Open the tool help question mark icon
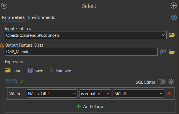The width and height of the screenshot is (179, 114). coord(174,17)
